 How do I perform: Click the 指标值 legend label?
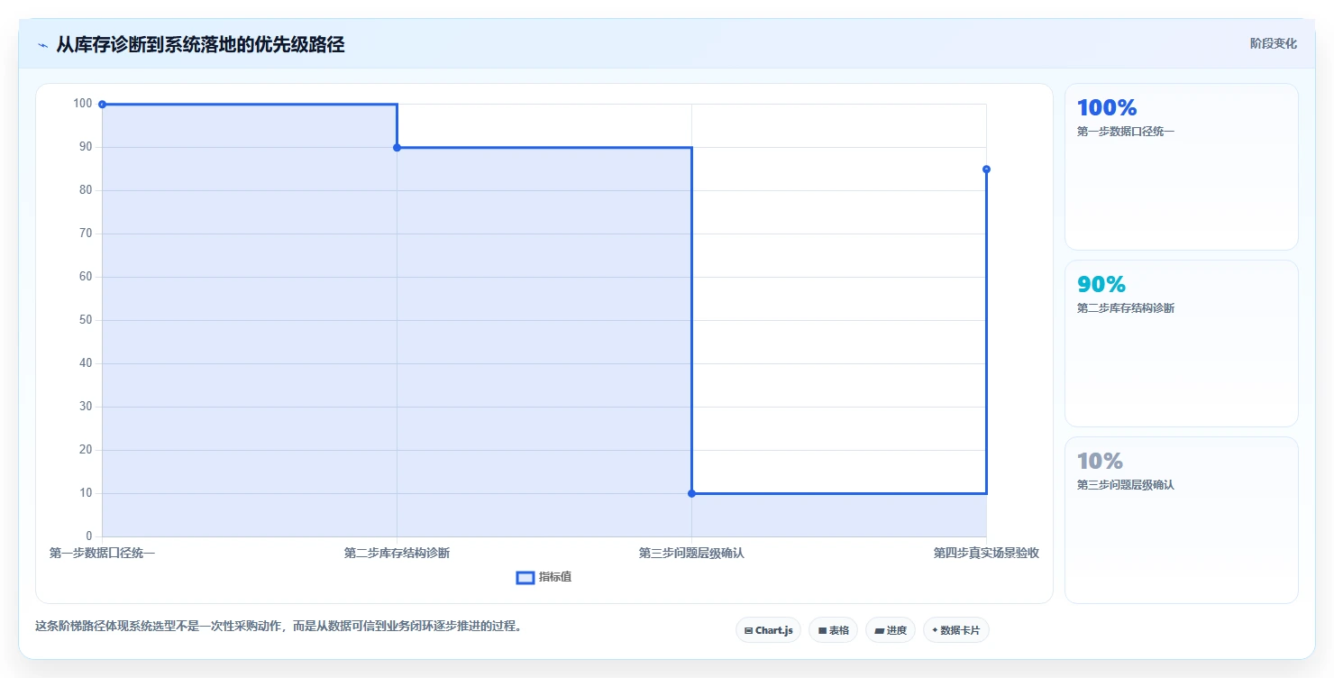(555, 577)
